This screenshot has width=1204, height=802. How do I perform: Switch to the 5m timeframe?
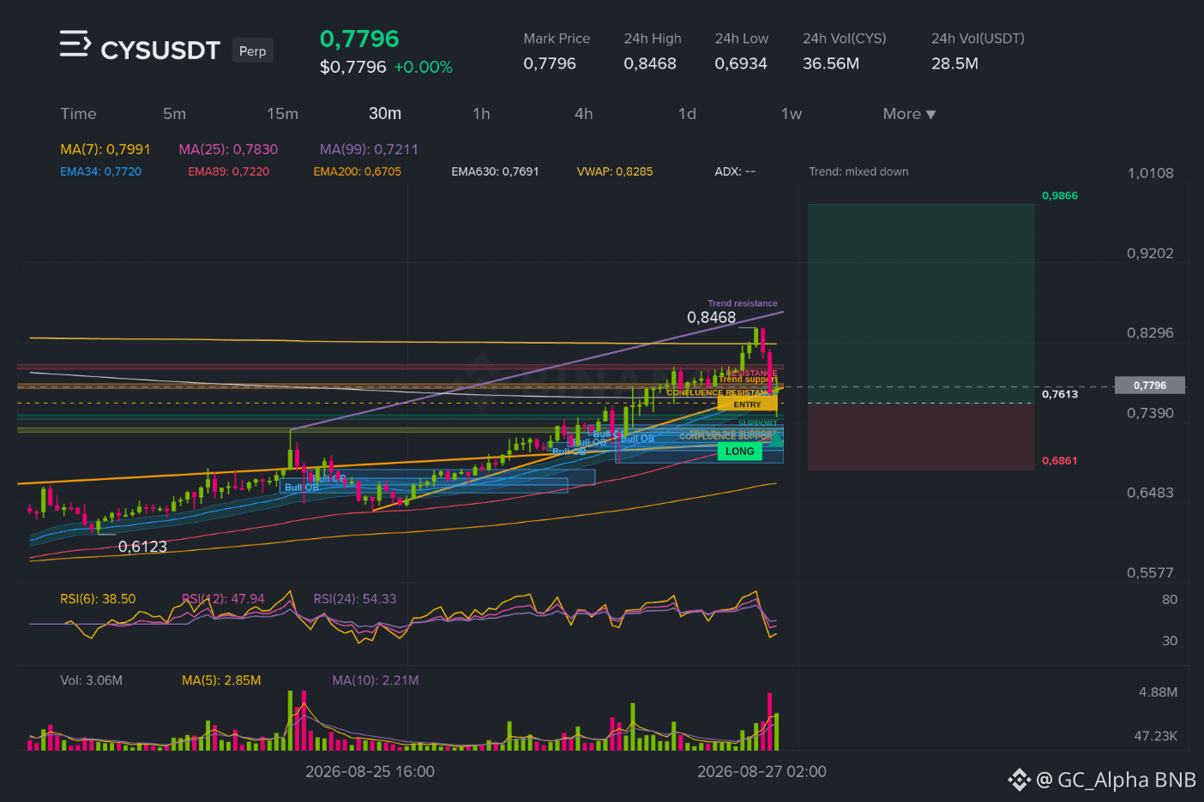pos(174,114)
